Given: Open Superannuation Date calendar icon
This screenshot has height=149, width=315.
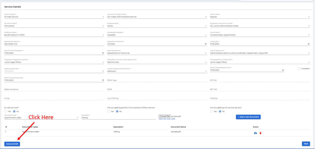Looking at the screenshot, I should pyautogui.click(x=103, y=71).
